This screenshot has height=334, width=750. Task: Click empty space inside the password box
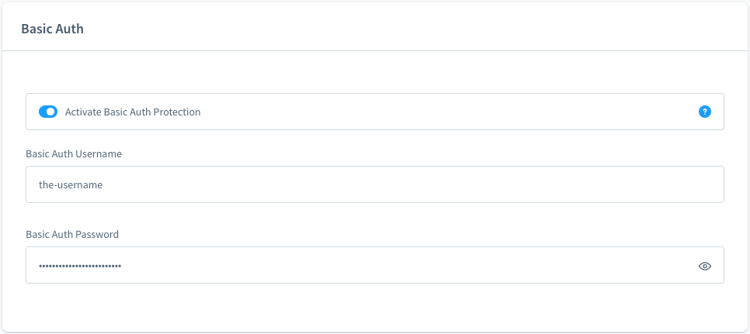click(407, 265)
